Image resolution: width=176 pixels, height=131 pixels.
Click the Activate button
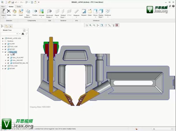pos(41,12)
